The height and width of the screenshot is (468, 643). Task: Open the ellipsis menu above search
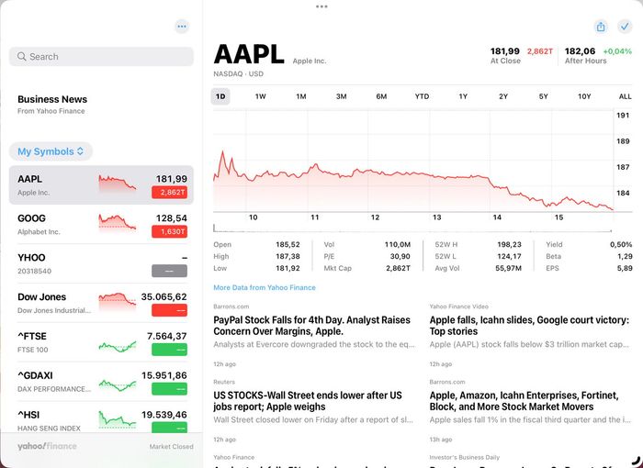tap(182, 27)
